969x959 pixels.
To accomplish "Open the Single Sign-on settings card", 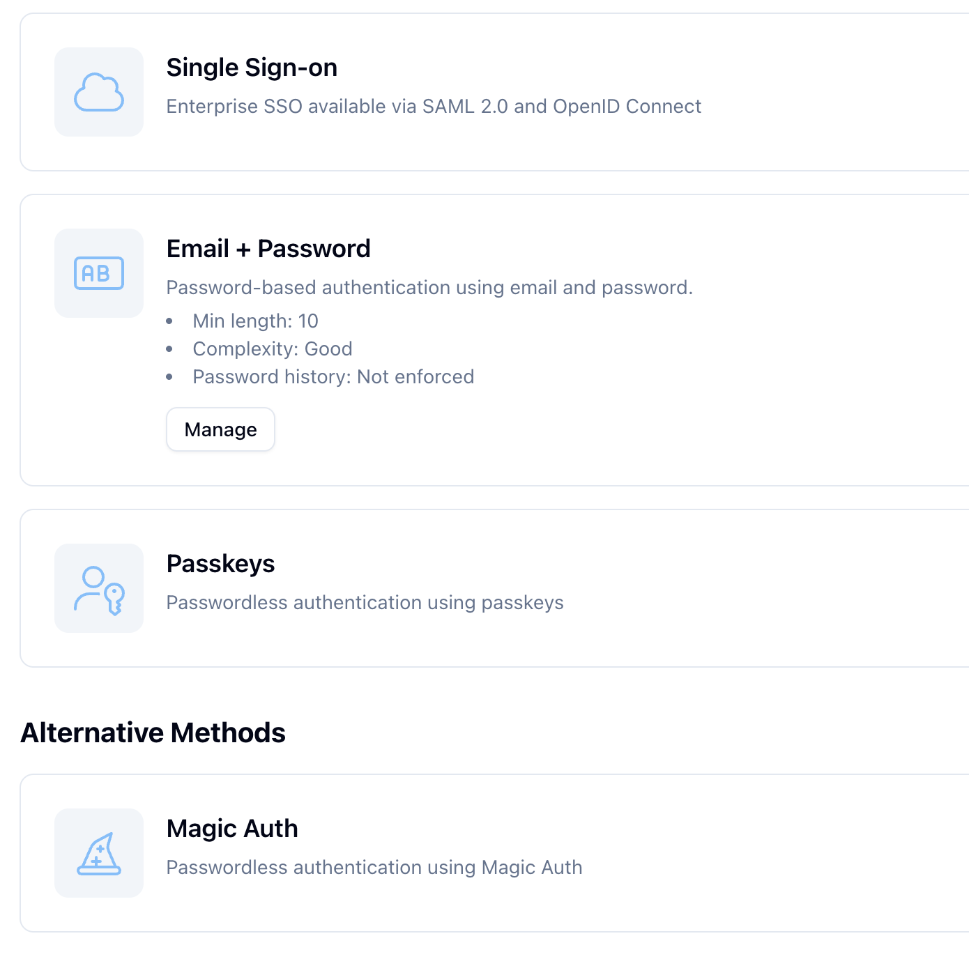I will 488,91.
